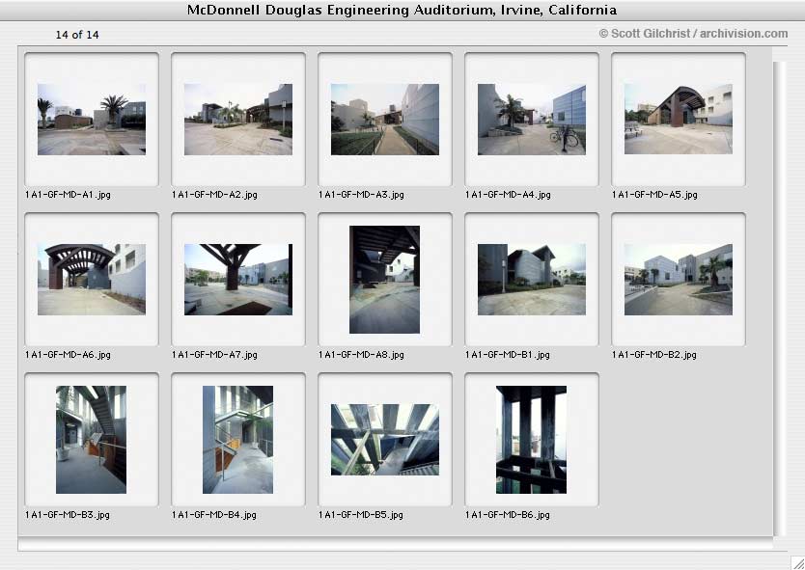Viewport: 805px width, 570px height.
Task: Click the filename label 1A1-GF-MD-B6.jpg
Action: click(508, 515)
